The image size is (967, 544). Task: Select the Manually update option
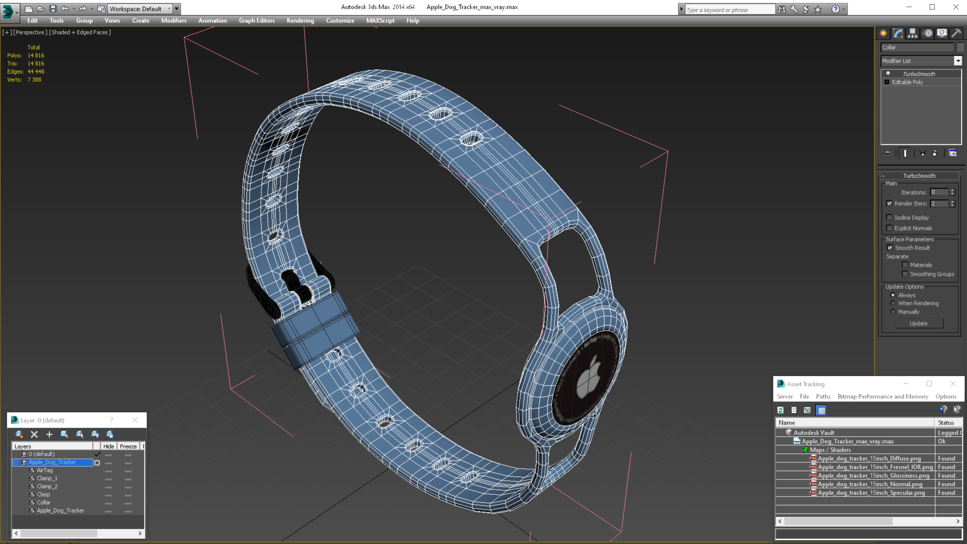pyautogui.click(x=893, y=312)
